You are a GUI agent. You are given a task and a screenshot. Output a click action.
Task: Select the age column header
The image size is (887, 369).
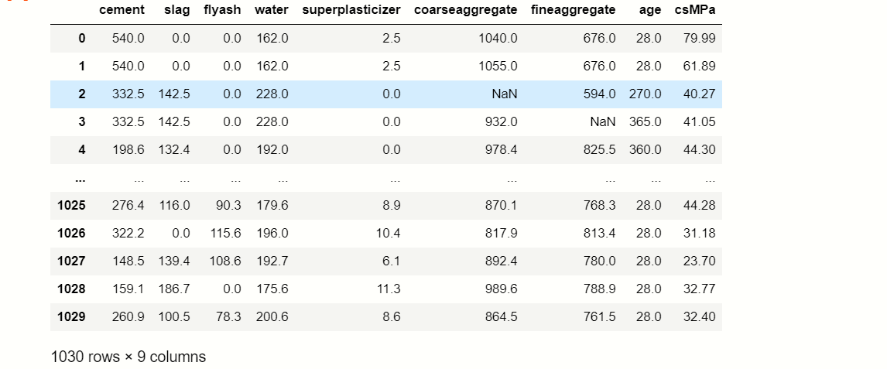click(x=650, y=10)
